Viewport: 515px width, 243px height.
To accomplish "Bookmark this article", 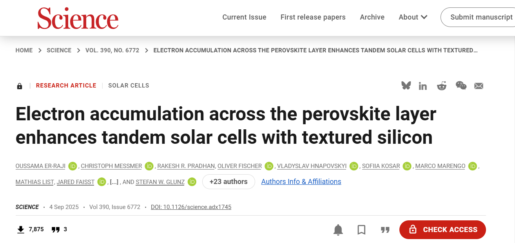I will (361, 230).
